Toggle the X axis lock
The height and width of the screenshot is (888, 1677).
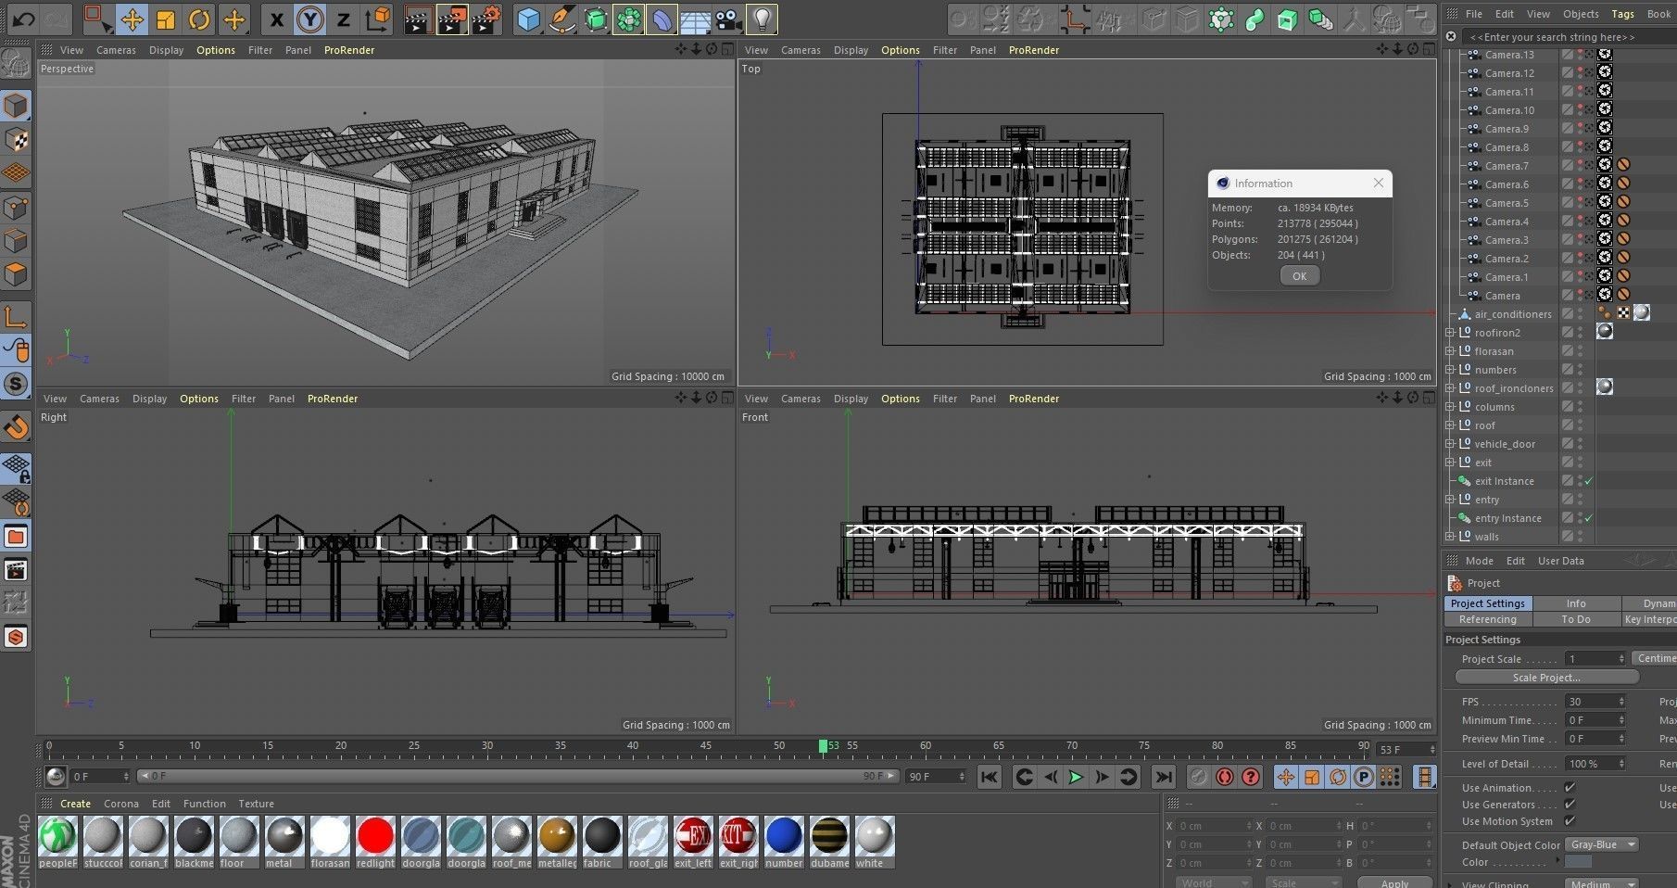(x=276, y=19)
